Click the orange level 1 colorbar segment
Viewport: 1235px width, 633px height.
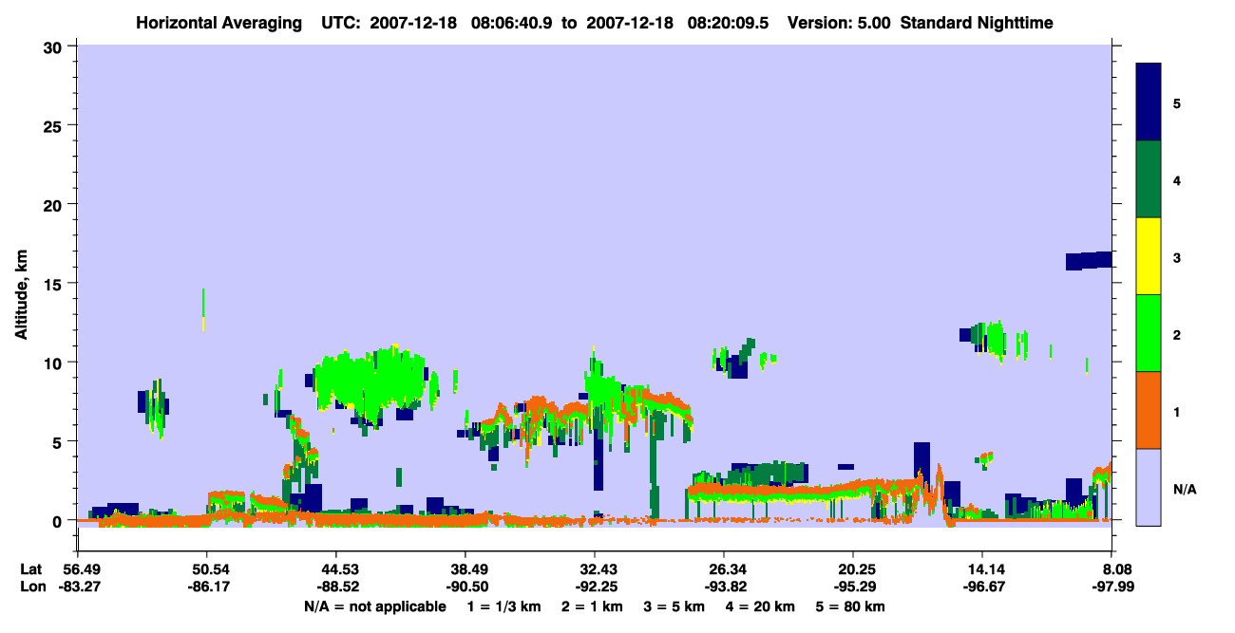(x=1149, y=410)
